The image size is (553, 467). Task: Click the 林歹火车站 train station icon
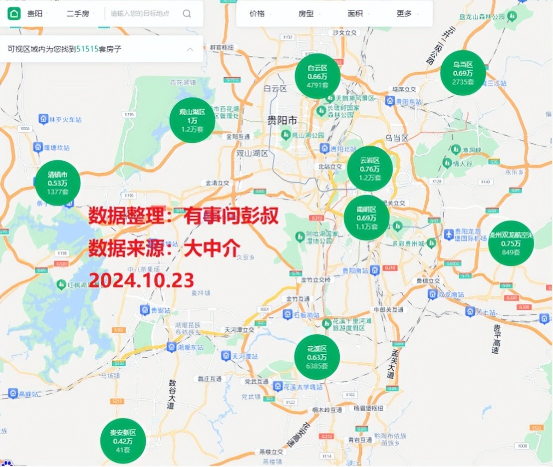pos(43,119)
